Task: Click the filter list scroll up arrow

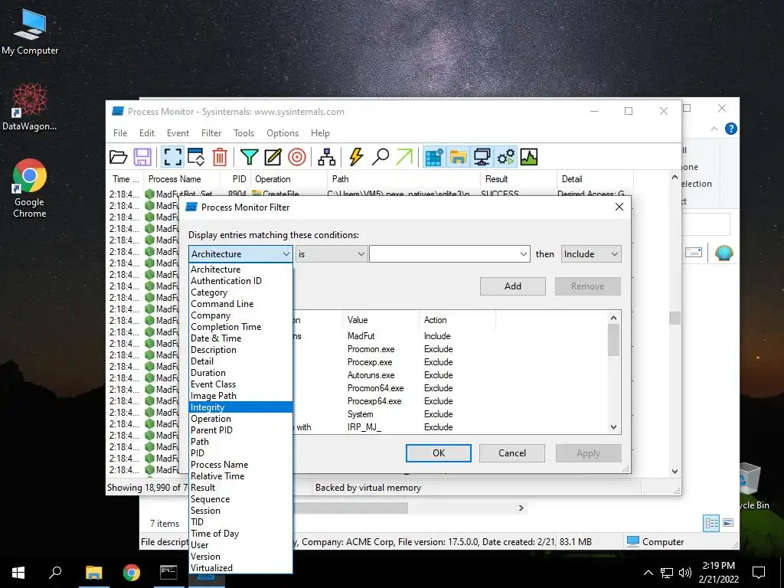Action: point(614,318)
